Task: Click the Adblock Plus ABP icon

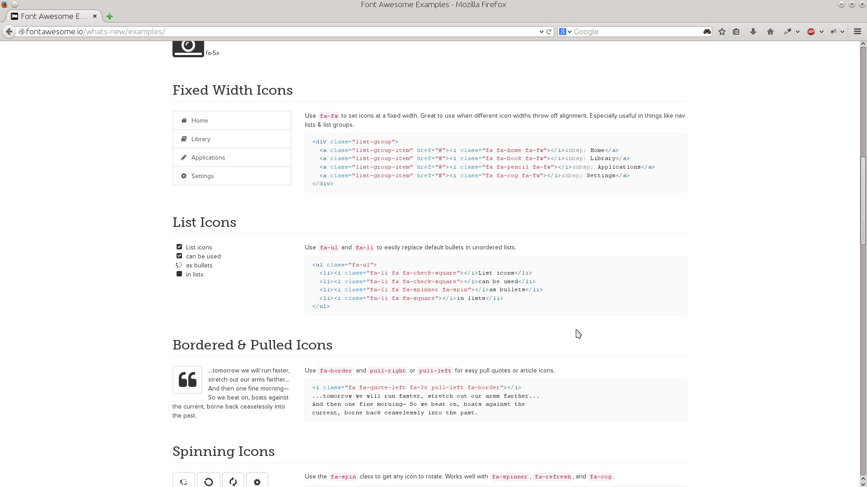Action: (811, 32)
